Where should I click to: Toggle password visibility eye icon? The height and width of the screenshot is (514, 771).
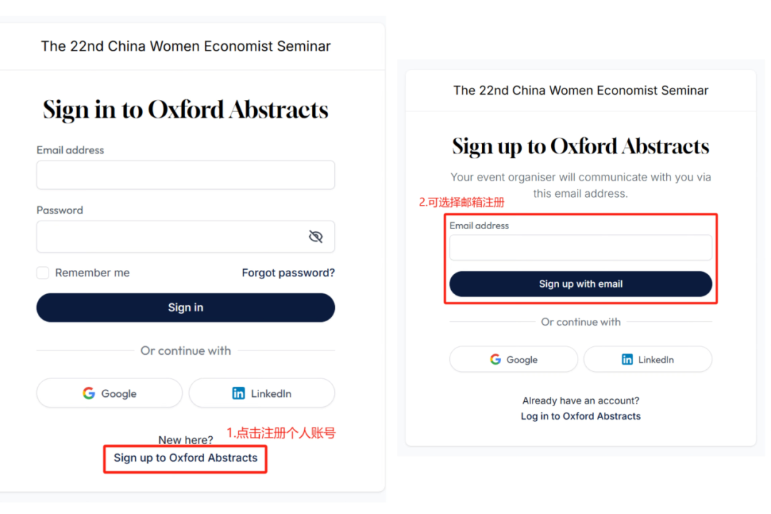pyautogui.click(x=316, y=236)
